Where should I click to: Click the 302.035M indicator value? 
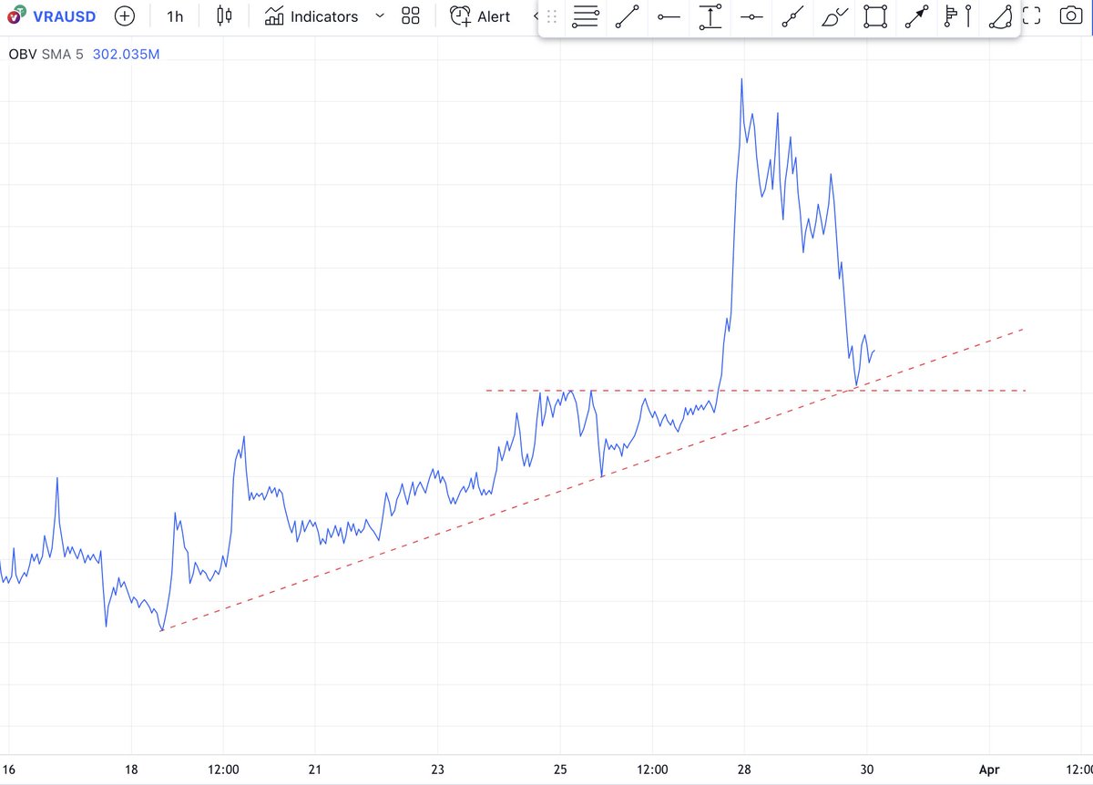coord(127,55)
